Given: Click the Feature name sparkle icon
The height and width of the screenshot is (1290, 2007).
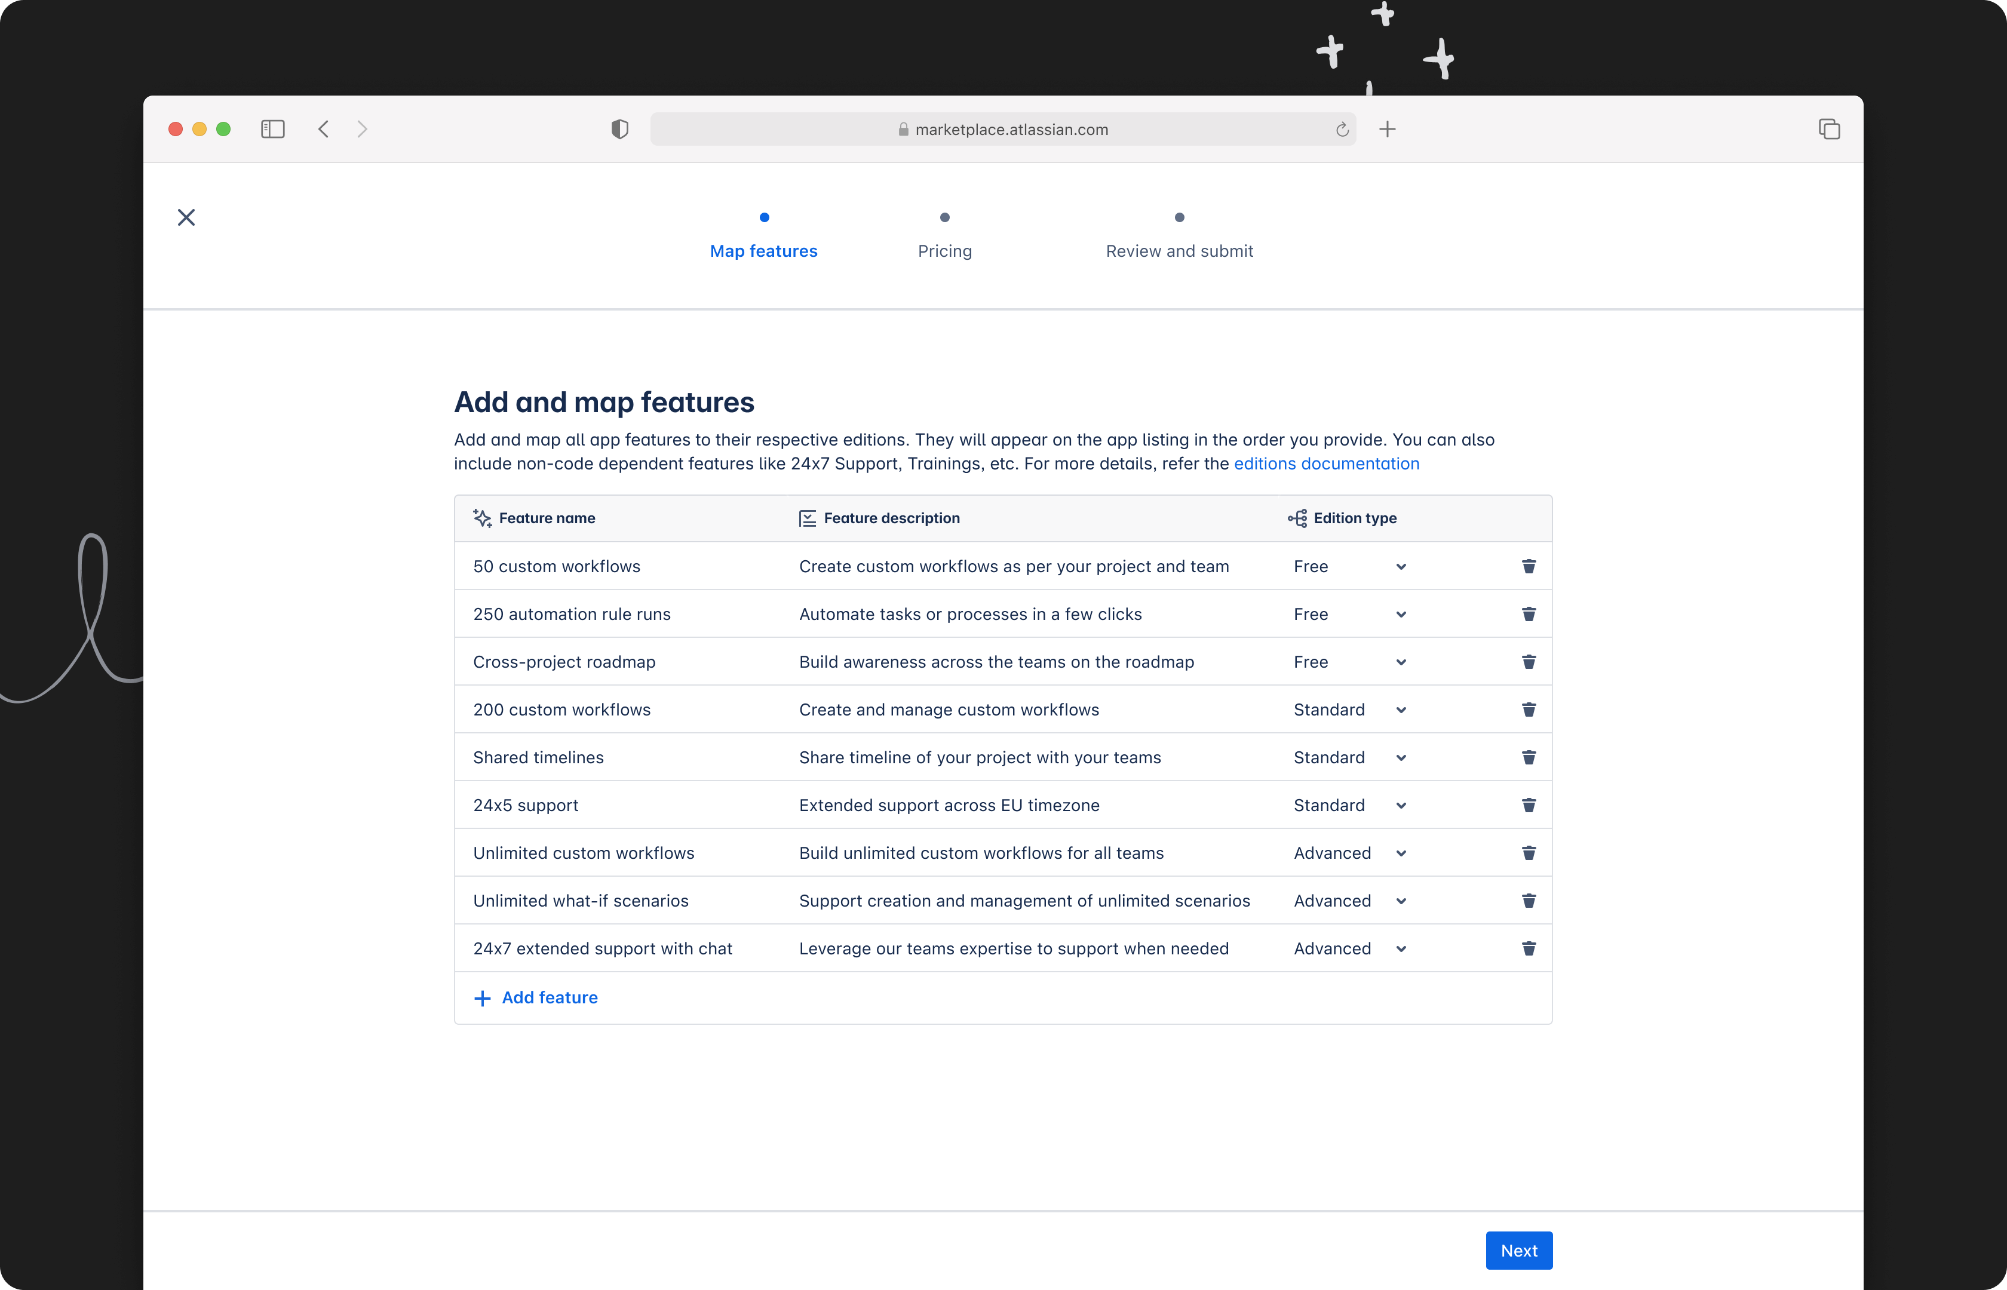Looking at the screenshot, I should click(x=483, y=518).
